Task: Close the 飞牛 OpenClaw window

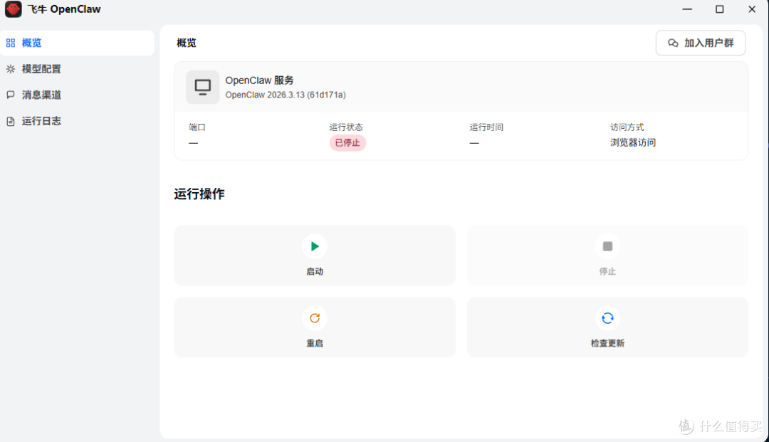Action: 752,9
